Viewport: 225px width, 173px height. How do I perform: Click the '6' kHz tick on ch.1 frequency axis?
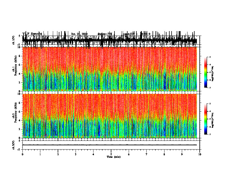20,65
